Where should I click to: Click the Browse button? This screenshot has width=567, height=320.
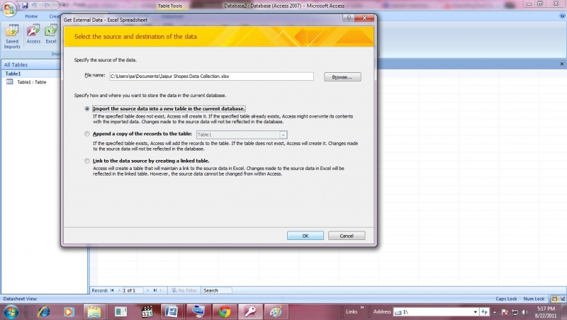click(x=342, y=76)
